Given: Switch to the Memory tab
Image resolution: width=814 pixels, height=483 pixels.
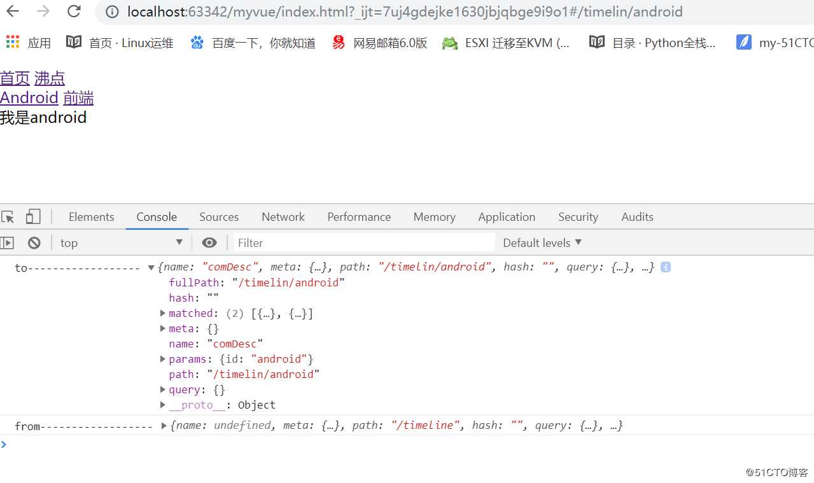Looking at the screenshot, I should click(434, 217).
